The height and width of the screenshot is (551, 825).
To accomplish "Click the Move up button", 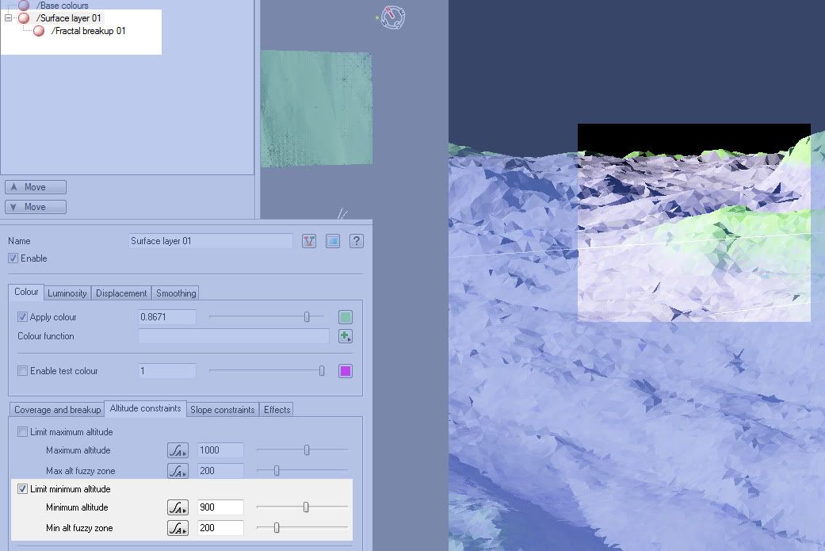I will 36,187.
